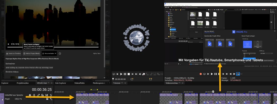Click Play from start in the Trimmer
This screenshot has width=277, height=104.
tap(118, 74)
